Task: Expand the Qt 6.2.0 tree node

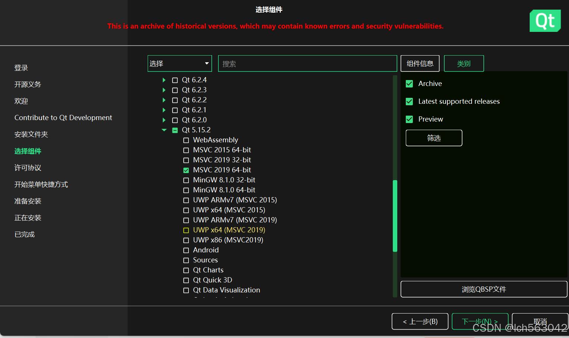Action: click(x=164, y=120)
